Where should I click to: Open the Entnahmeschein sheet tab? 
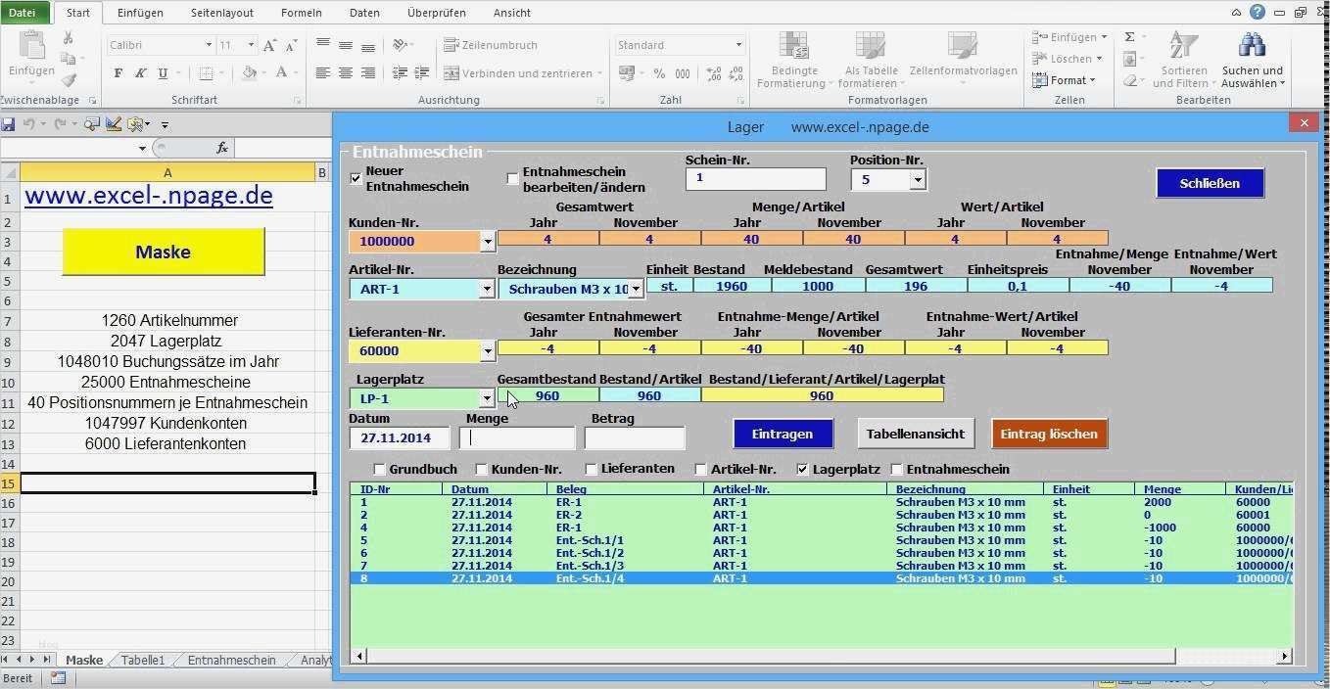231,661
